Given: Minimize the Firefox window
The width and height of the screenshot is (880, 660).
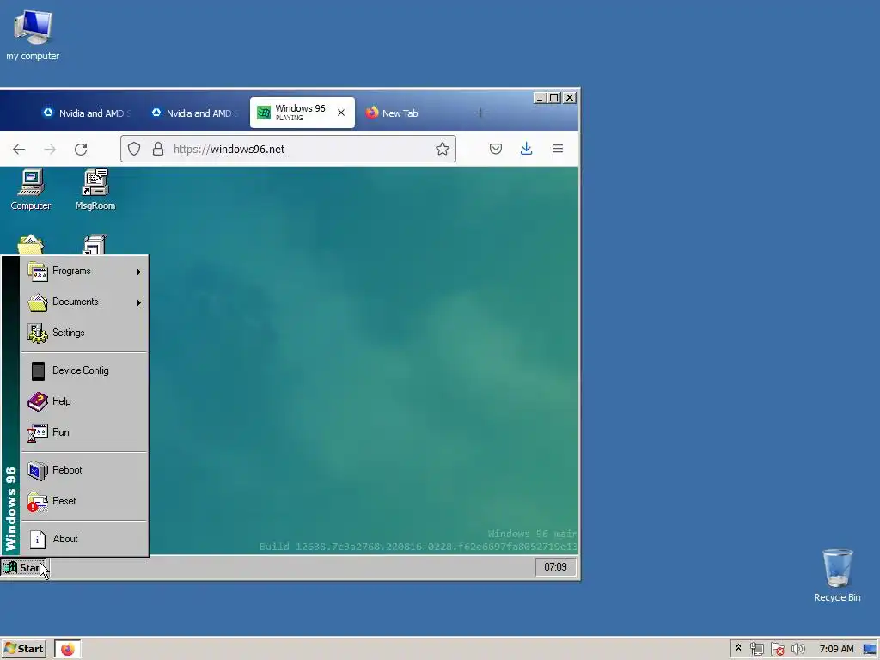Looking at the screenshot, I should (540, 98).
